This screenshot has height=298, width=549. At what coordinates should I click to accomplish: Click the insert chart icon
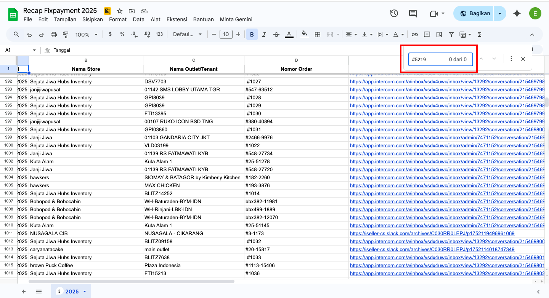(439, 35)
